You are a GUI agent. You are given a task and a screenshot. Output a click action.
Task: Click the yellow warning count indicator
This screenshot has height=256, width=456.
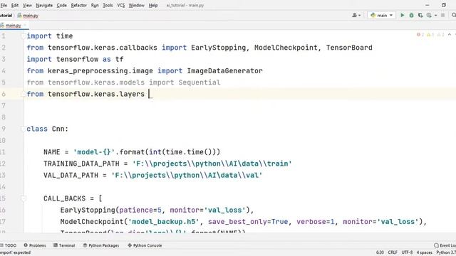[430, 35]
